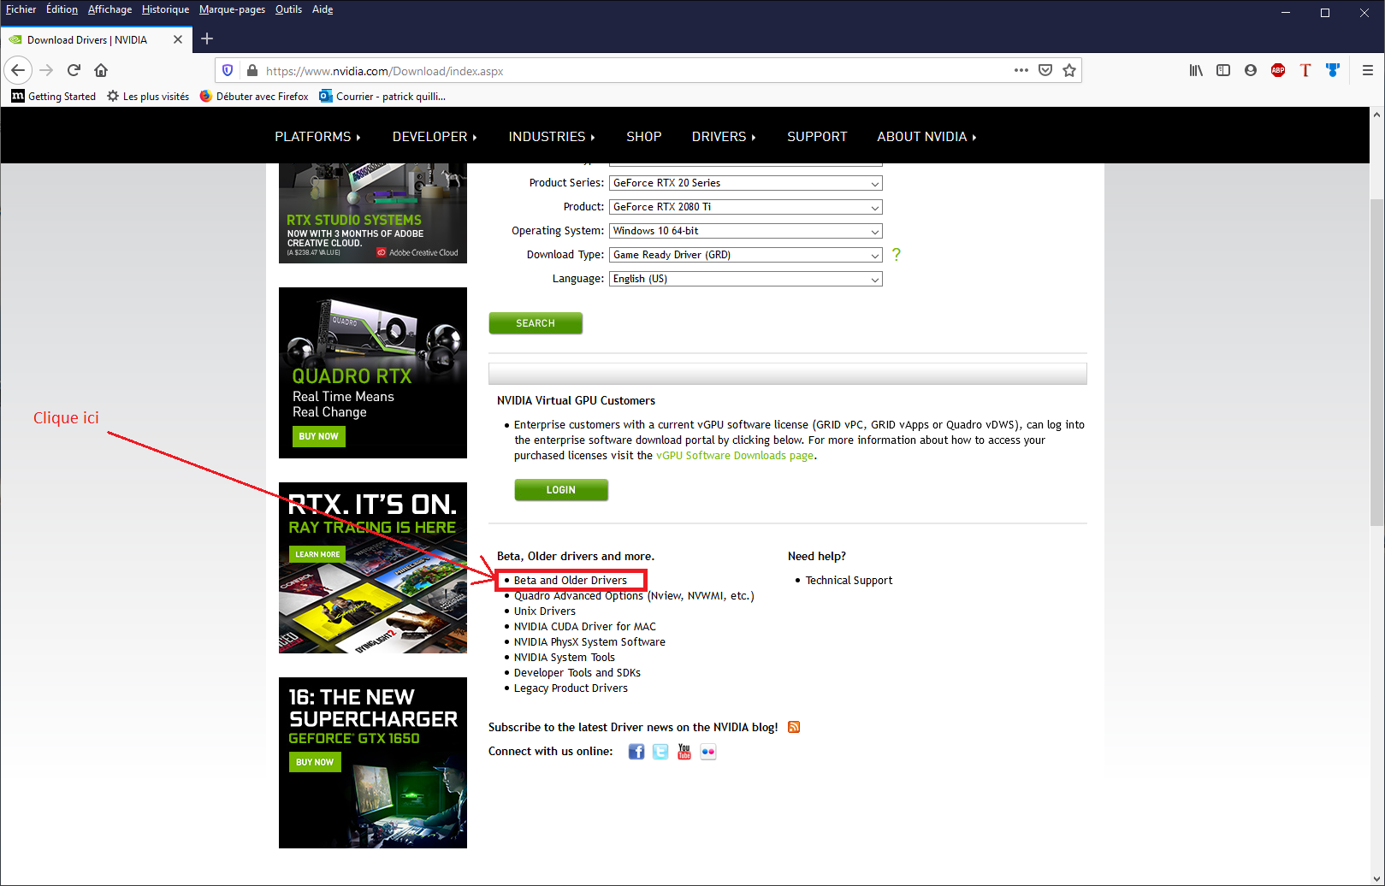1385x886 pixels.
Task: Open NVIDIA CUDA Driver for MAC link
Action: point(584,626)
